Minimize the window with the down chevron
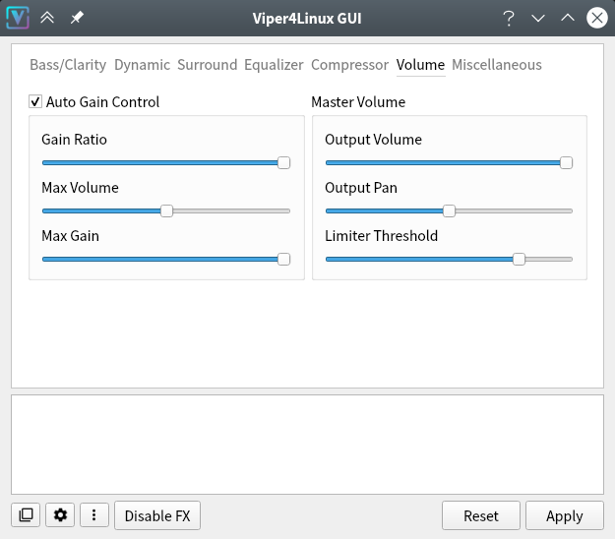The image size is (615, 539). (538, 18)
